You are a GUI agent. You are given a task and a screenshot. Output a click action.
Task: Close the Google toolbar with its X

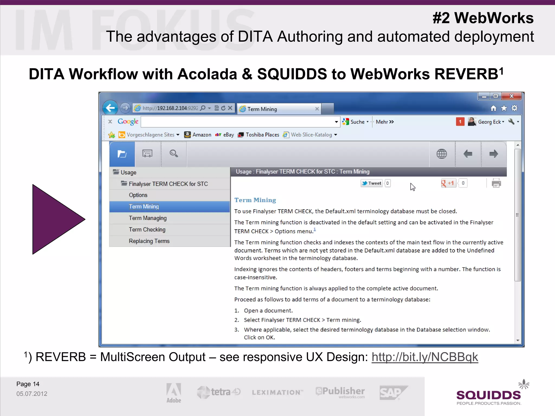pyautogui.click(x=110, y=122)
